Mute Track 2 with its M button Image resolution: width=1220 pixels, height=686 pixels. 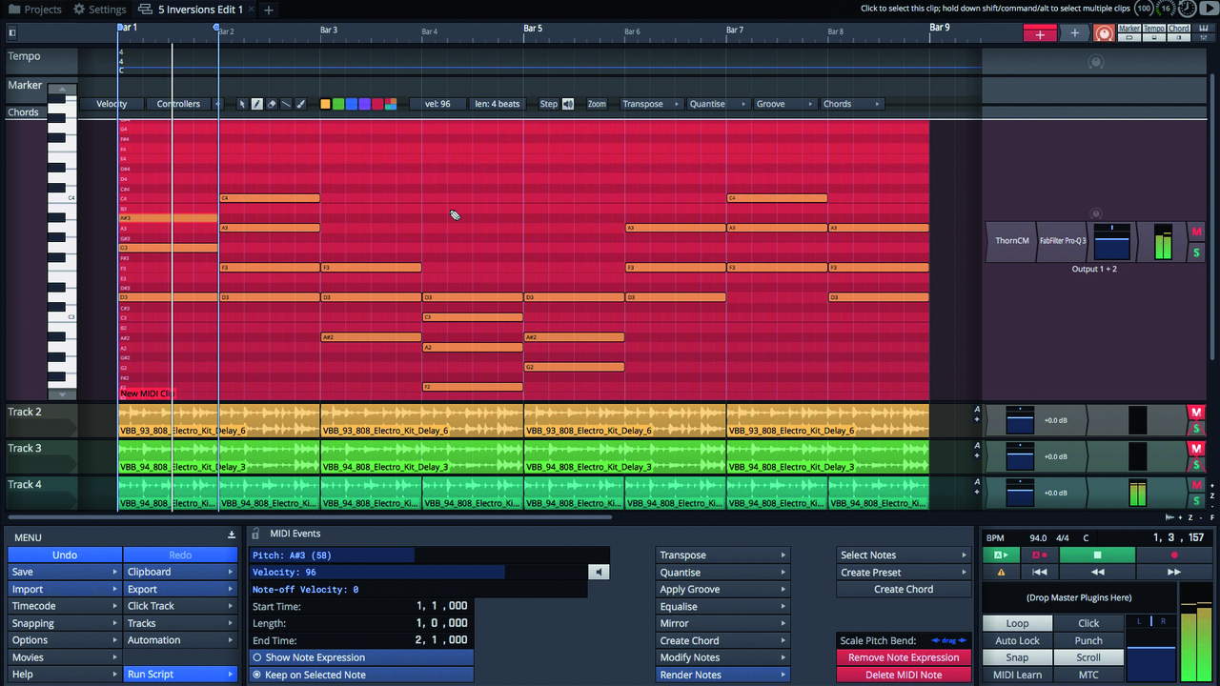coord(1196,412)
